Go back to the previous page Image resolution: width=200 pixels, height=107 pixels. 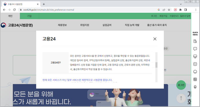[4, 10]
